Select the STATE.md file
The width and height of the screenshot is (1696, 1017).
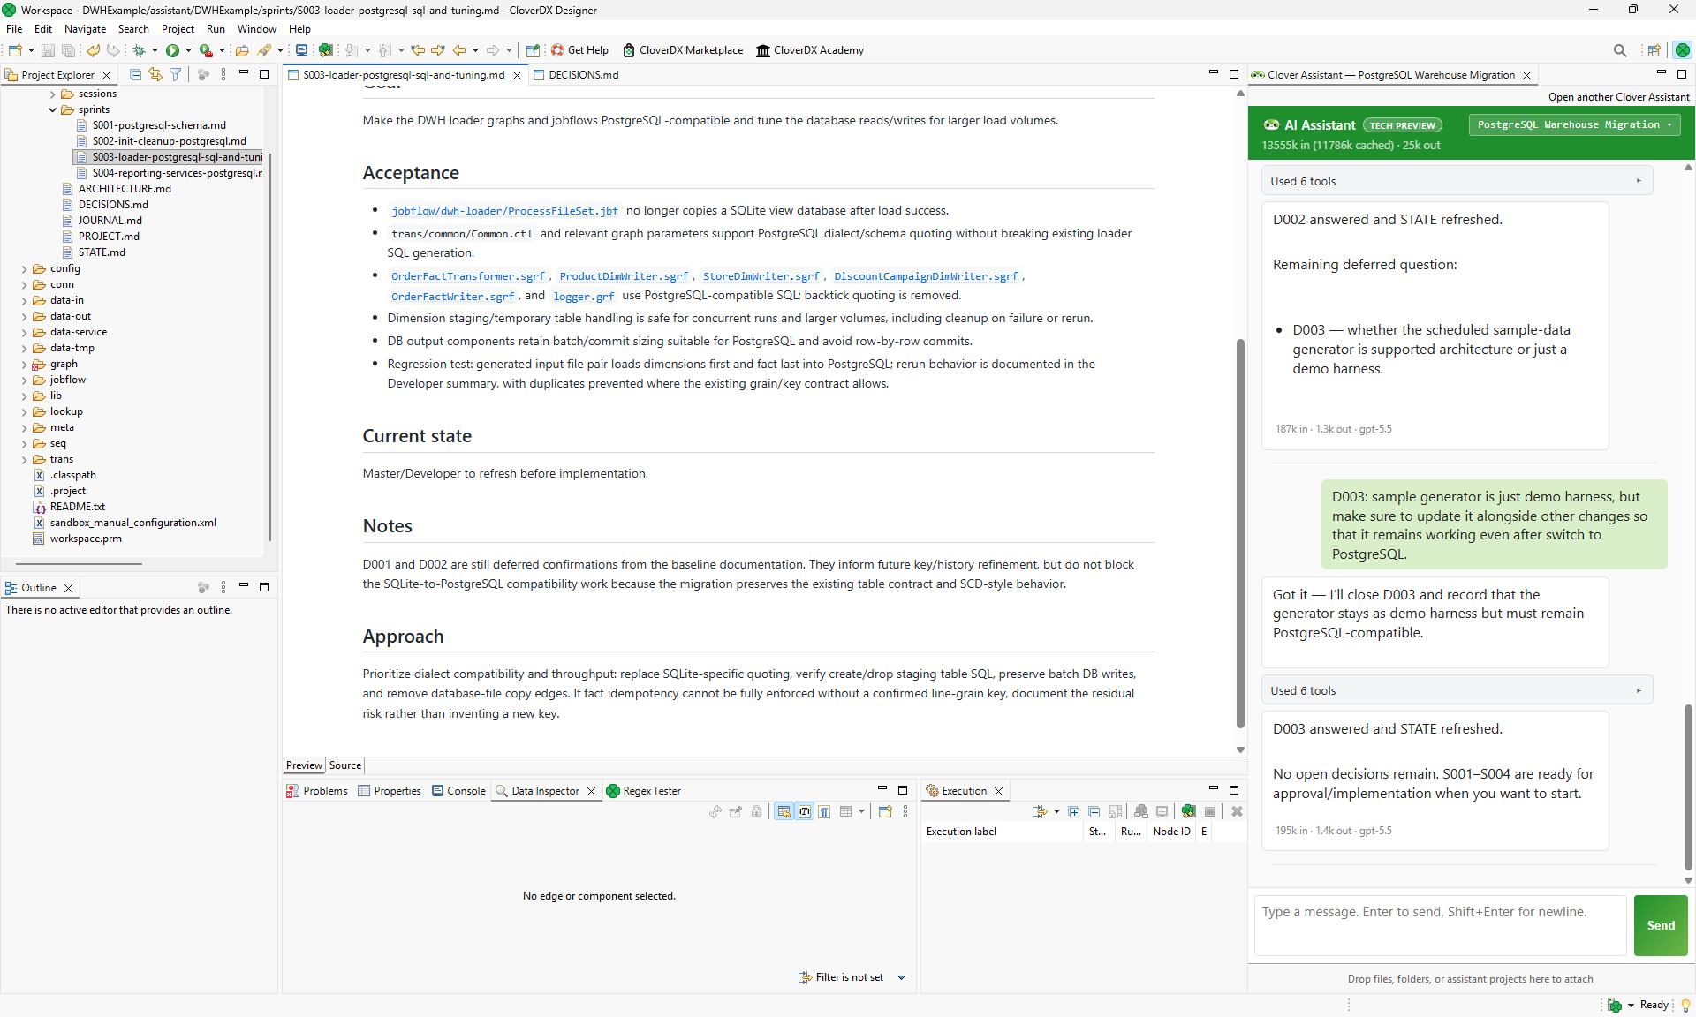point(102,252)
